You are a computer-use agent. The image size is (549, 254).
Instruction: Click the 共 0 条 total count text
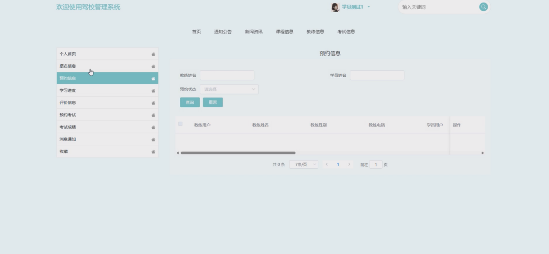coord(278,165)
